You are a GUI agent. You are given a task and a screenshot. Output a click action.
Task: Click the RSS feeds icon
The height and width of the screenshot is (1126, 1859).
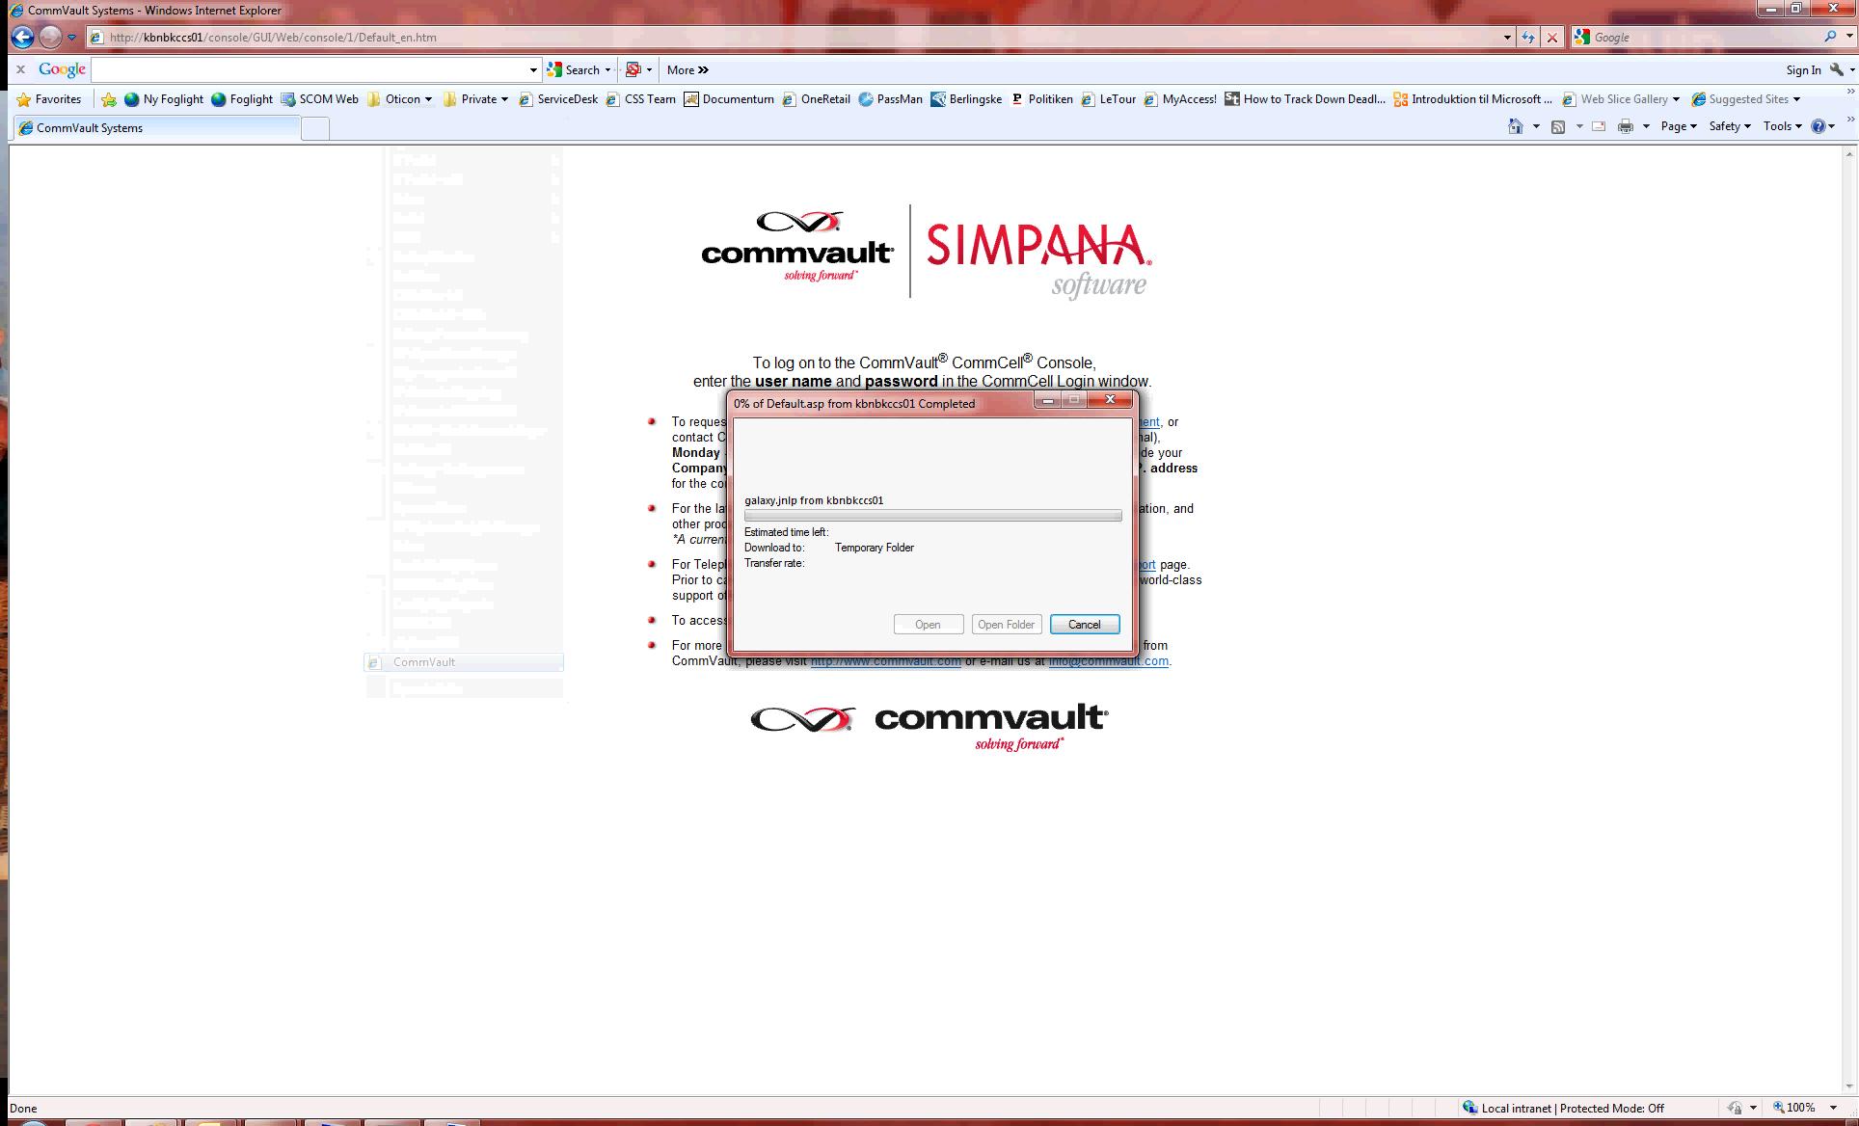pyautogui.click(x=1557, y=126)
